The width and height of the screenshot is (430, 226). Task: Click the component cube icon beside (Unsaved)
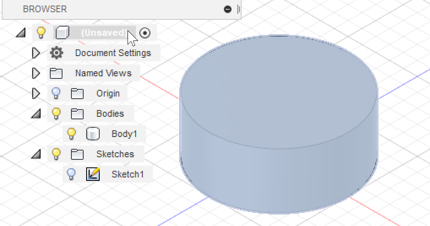(62, 33)
